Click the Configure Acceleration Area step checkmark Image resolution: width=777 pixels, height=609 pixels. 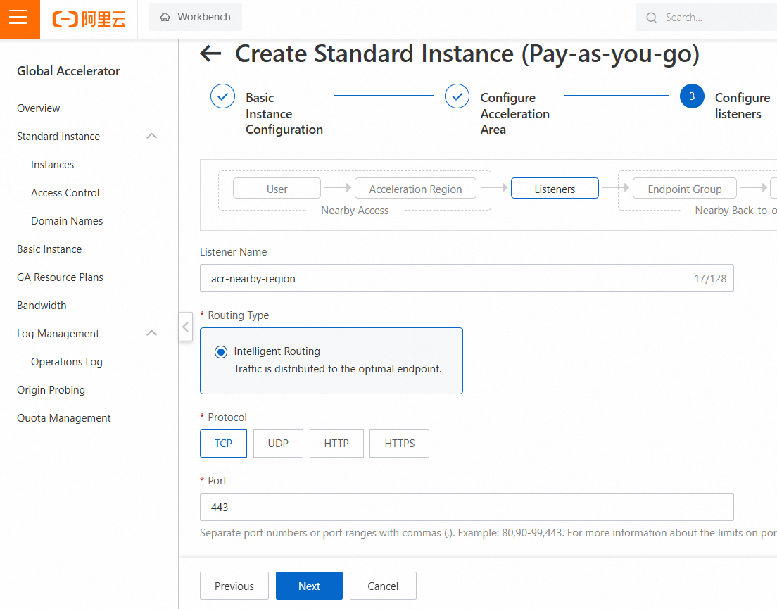point(457,96)
